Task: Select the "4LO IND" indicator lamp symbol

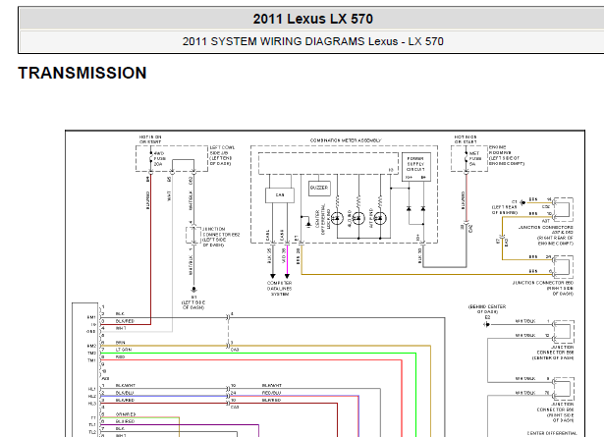Action: (x=358, y=218)
